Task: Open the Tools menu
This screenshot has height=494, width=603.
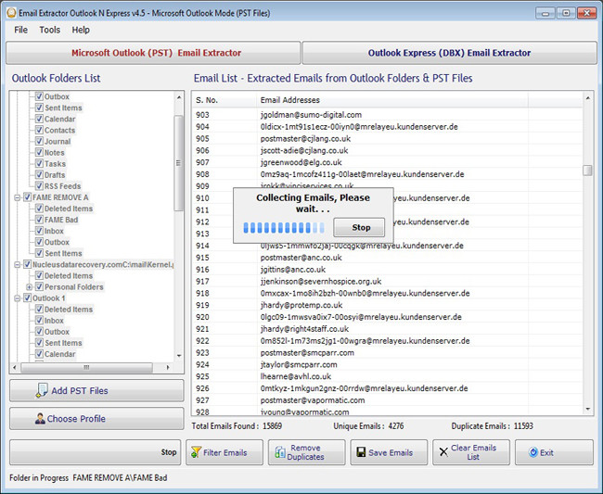Action: pyautogui.click(x=49, y=30)
